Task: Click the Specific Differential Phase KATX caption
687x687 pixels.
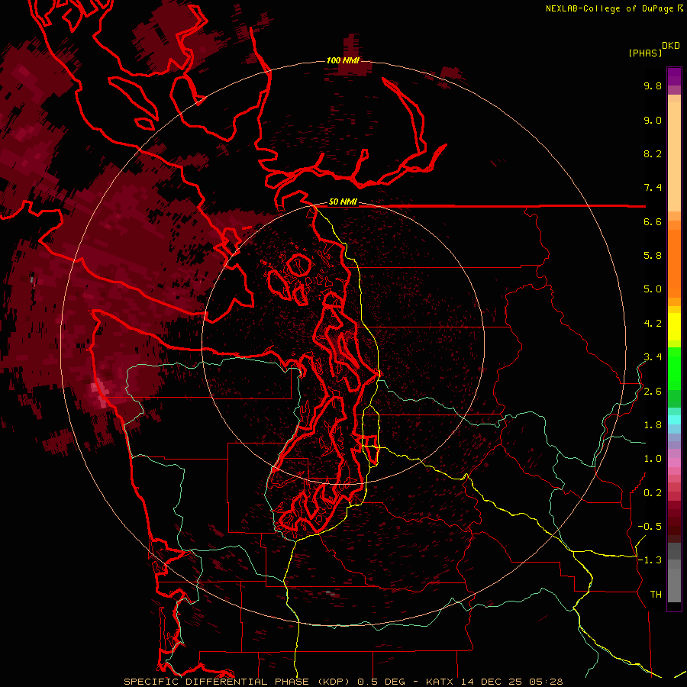Action: 343,682
